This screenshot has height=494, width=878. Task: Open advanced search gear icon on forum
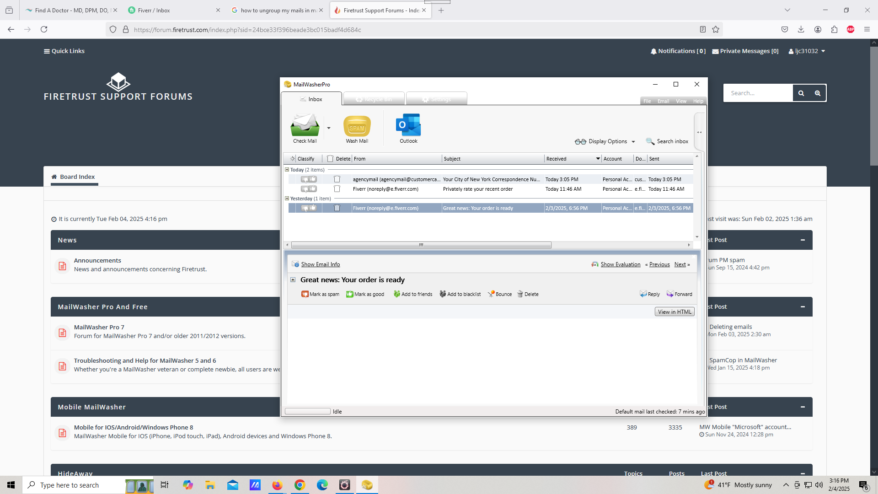pyautogui.click(x=818, y=93)
